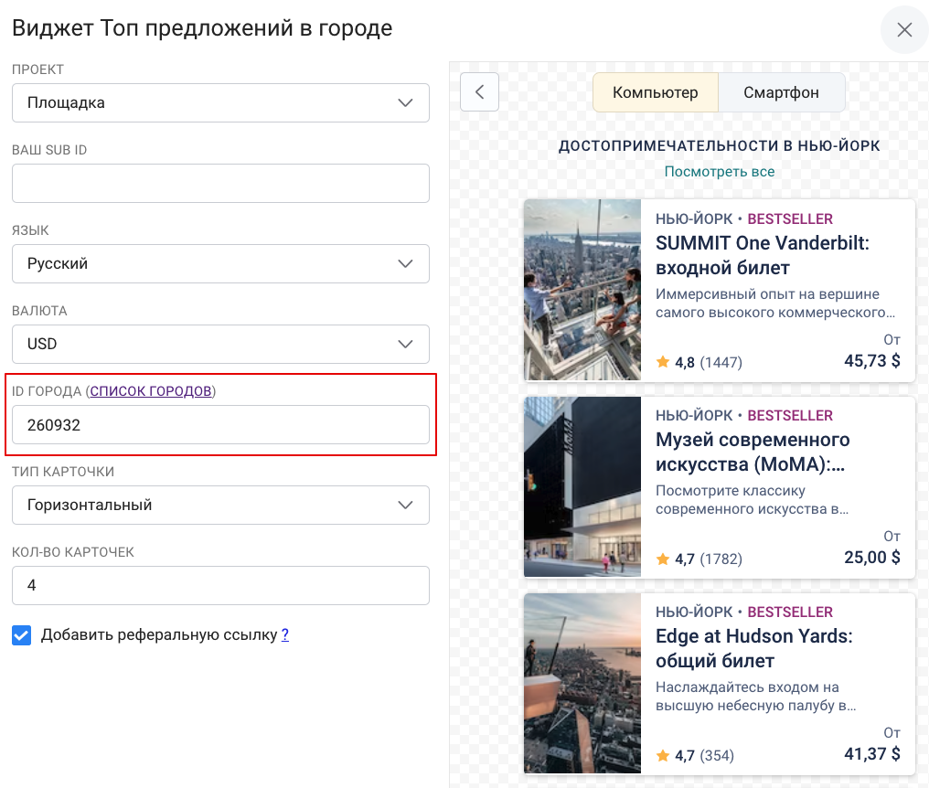Click the ID города field with 260932
The height and width of the screenshot is (788, 929).
pos(220,425)
